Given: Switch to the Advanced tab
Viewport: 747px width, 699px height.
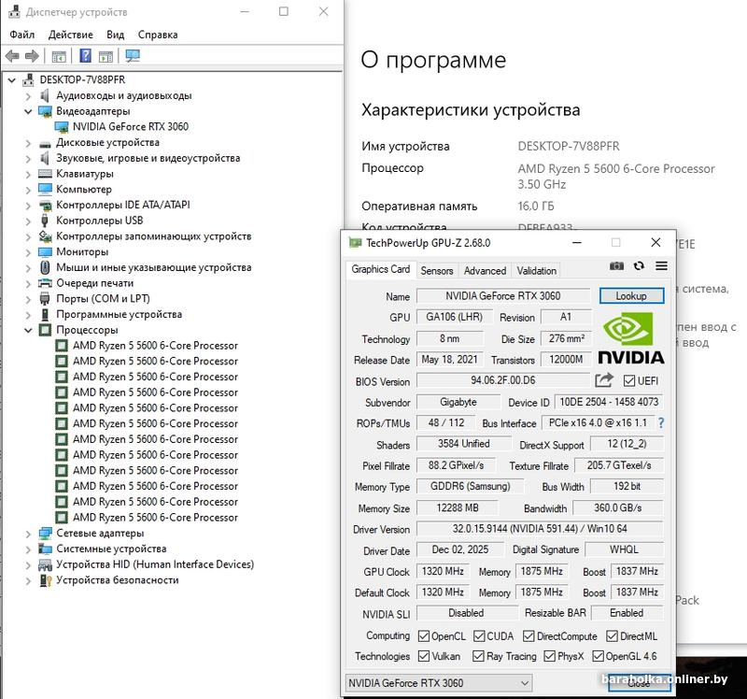Looking at the screenshot, I should (485, 271).
